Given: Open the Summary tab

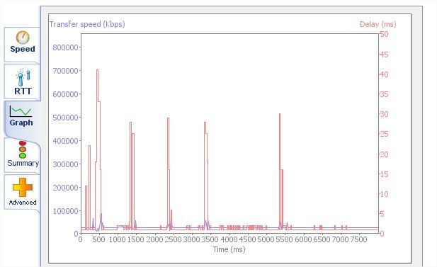Looking at the screenshot, I should (x=22, y=155).
